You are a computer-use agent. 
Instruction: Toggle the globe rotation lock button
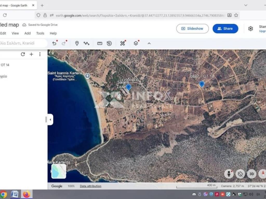coord(240,174)
